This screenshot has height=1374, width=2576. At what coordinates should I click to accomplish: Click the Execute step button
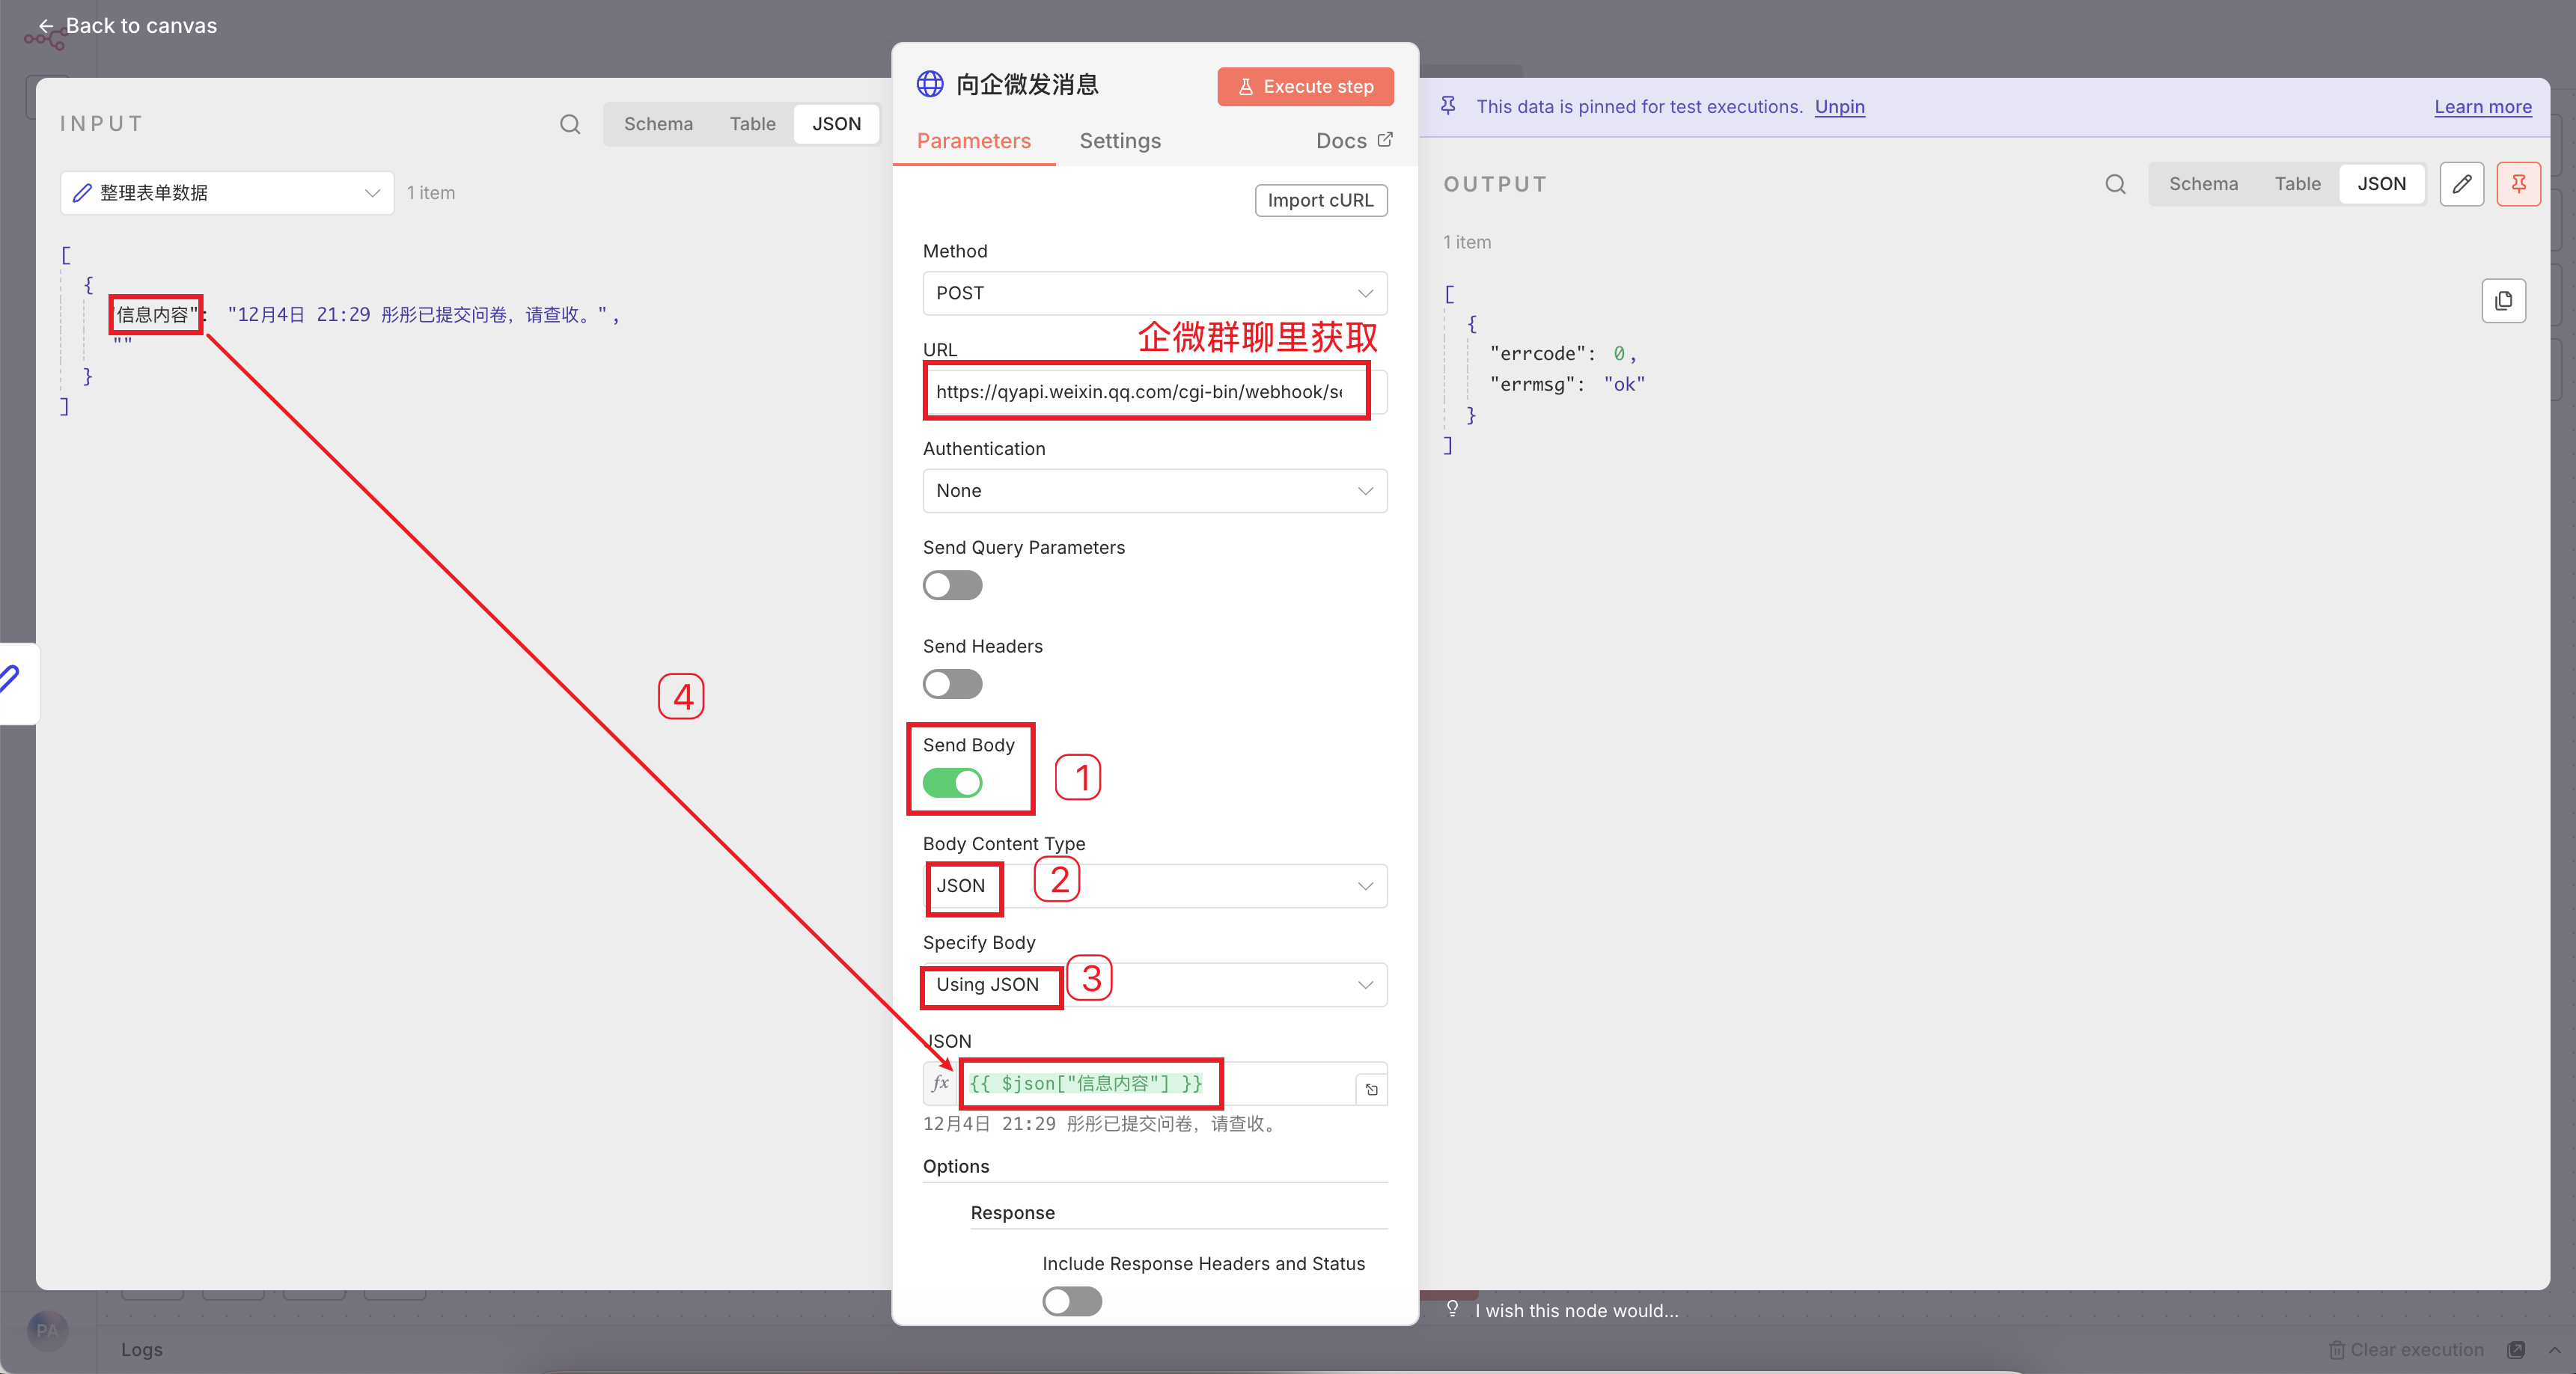point(1305,87)
